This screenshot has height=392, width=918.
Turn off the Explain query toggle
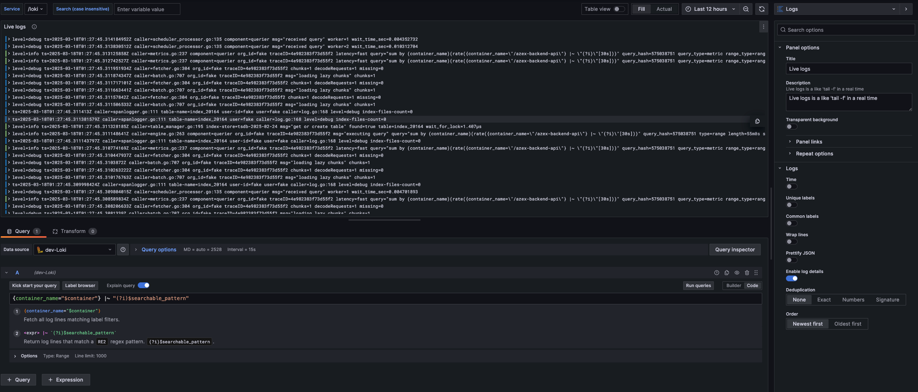click(144, 285)
